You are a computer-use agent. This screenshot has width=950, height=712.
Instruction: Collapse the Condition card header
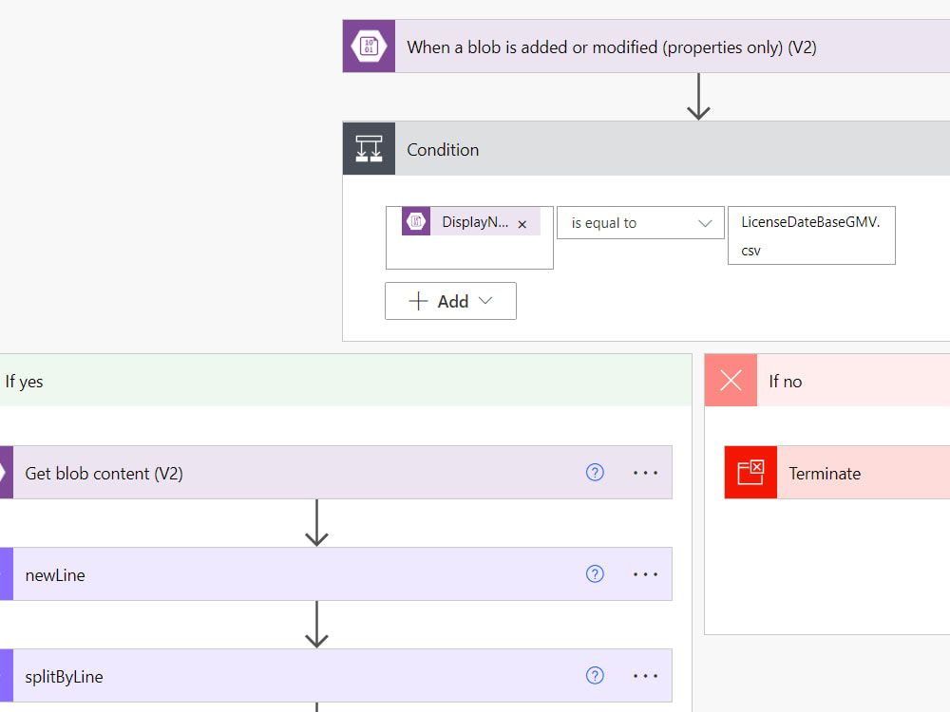click(665, 149)
